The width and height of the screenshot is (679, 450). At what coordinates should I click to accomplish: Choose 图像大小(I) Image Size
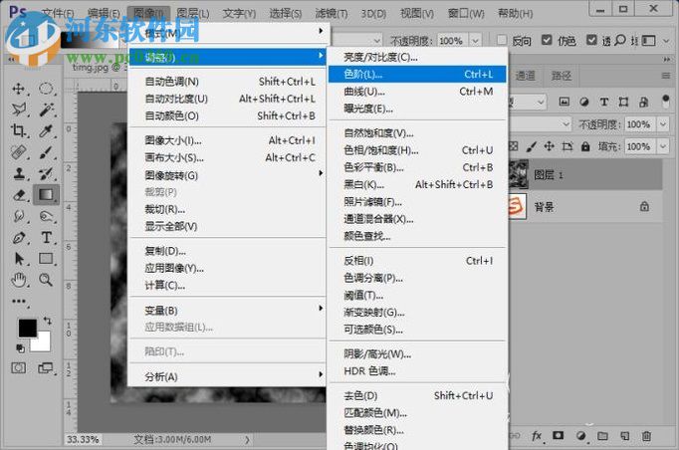coord(228,140)
